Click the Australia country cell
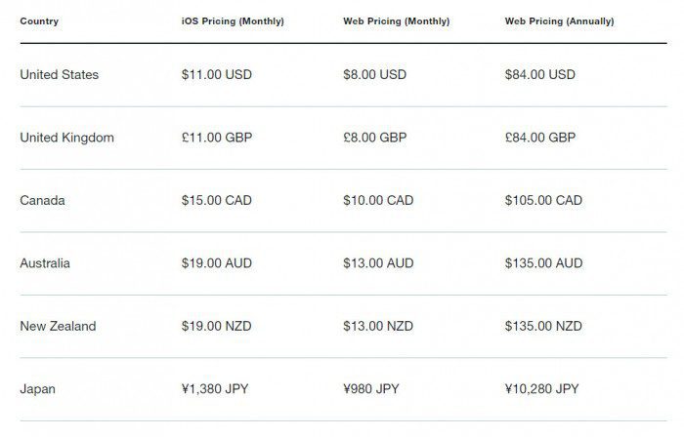684x437 pixels. (45, 263)
